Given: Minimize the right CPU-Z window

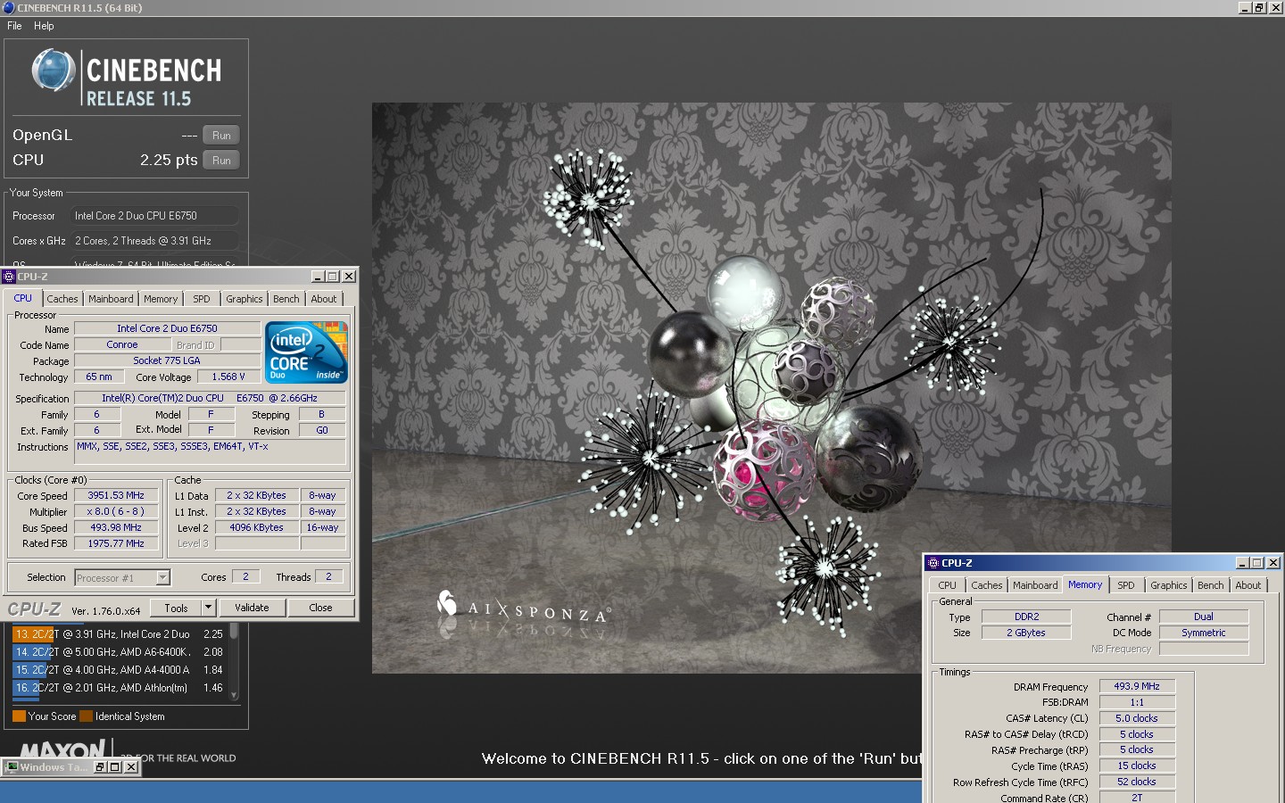Looking at the screenshot, I should pos(1242,563).
